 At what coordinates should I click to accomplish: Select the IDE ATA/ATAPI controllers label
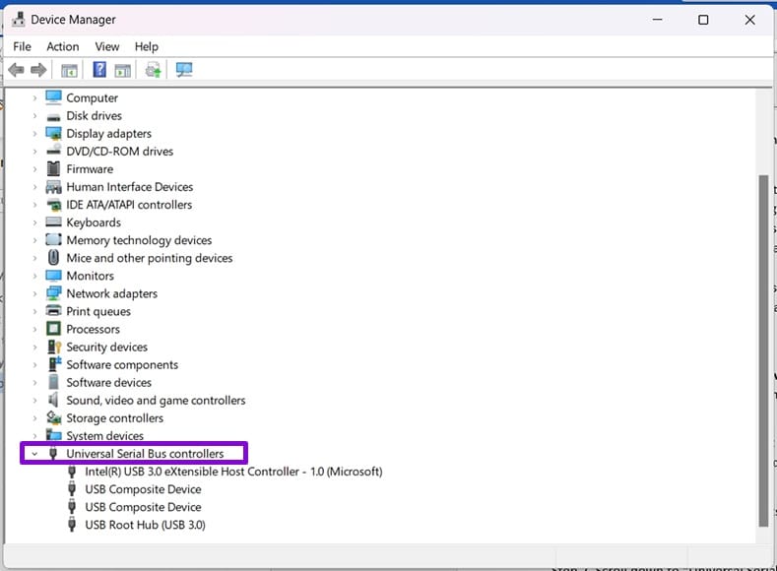pos(129,205)
